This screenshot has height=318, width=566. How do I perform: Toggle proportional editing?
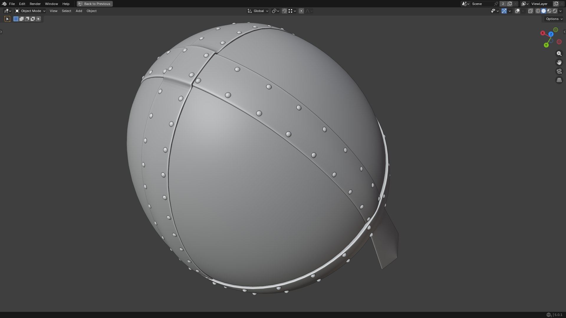301,11
